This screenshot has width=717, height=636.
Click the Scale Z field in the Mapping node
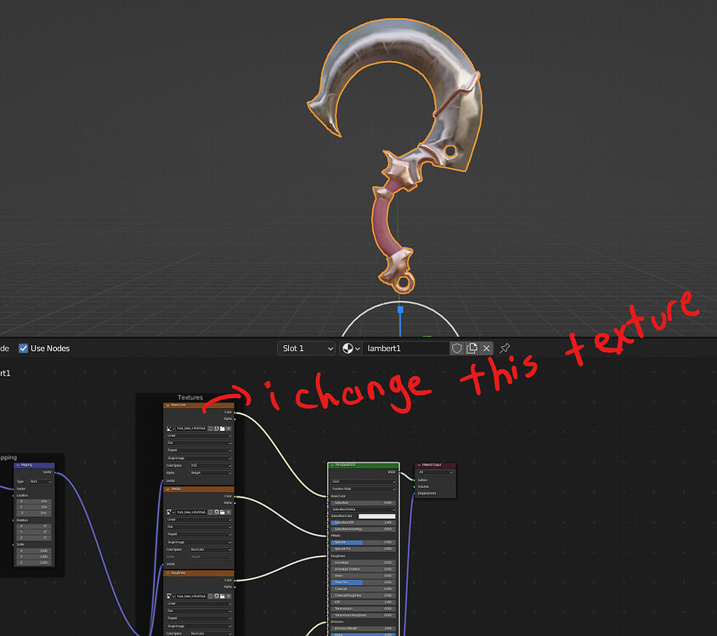(x=34, y=562)
